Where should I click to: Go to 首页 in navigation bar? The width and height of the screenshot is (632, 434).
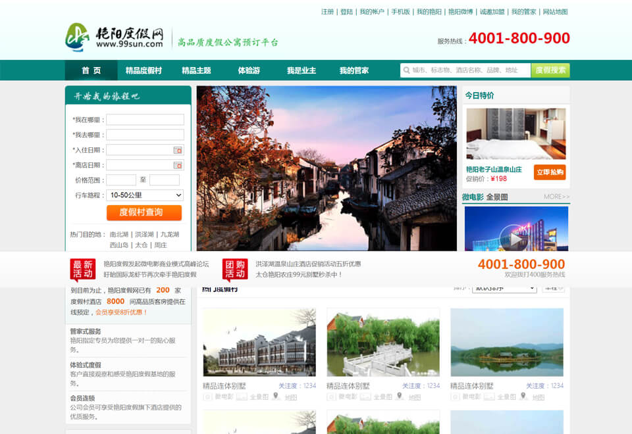(x=91, y=70)
